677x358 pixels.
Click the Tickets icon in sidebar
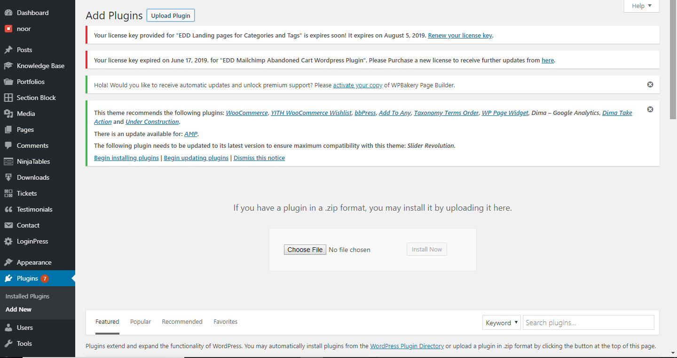(8, 193)
